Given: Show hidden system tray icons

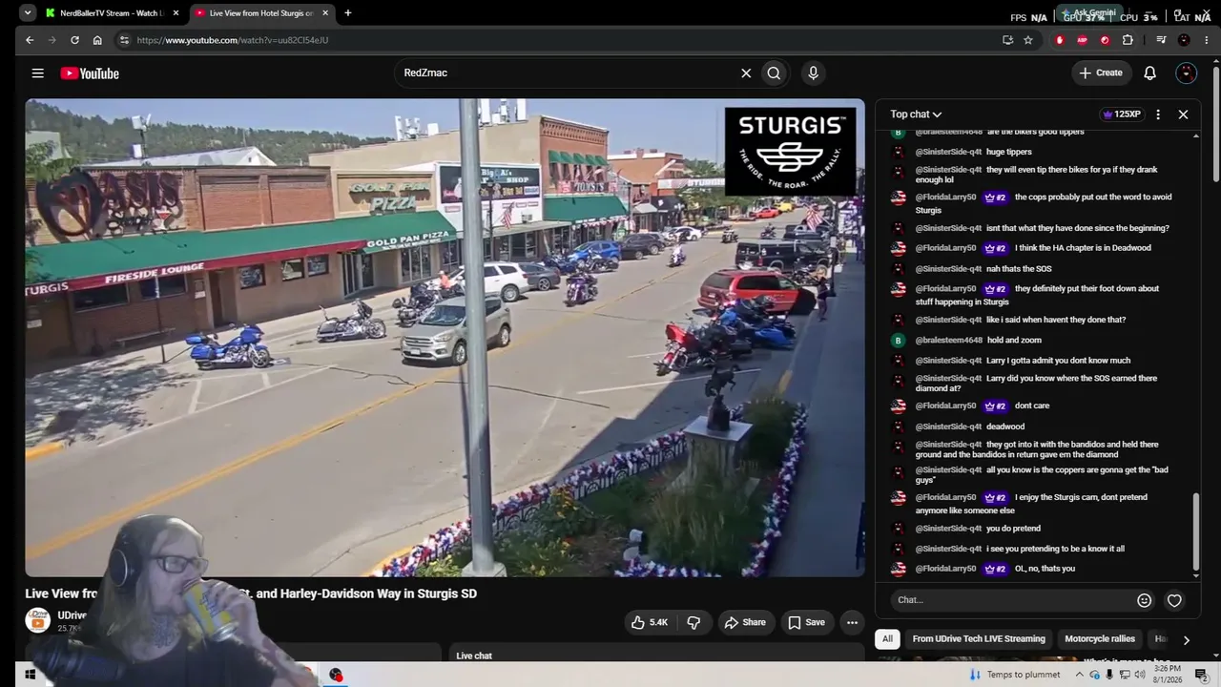Looking at the screenshot, I should [x=1080, y=675].
